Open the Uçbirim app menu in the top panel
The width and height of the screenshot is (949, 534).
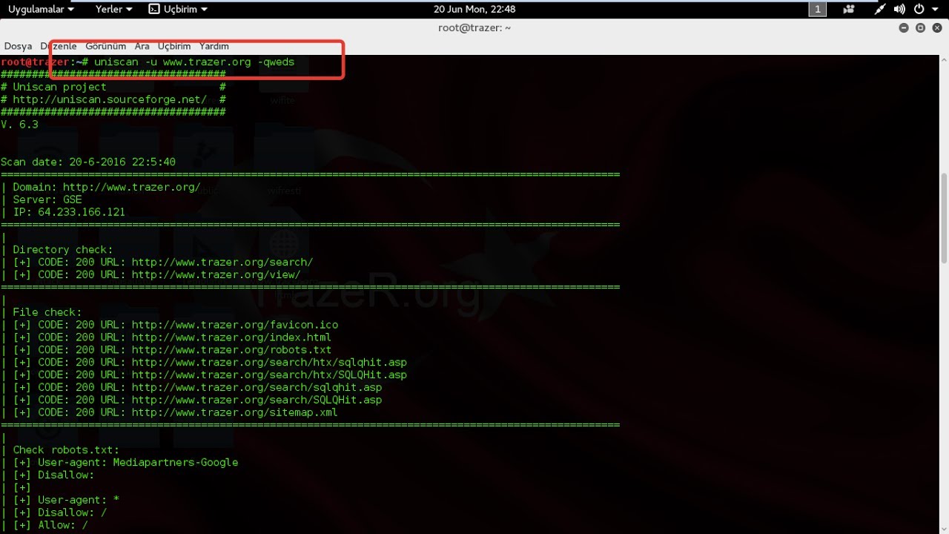178,10
